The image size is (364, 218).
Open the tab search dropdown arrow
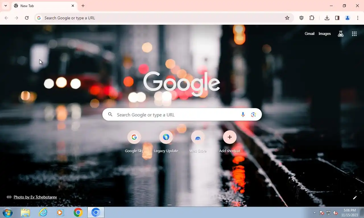[x=5, y=6]
